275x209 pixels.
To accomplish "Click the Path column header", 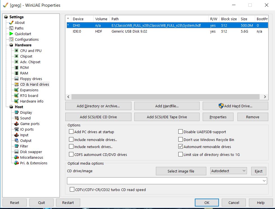I will click(x=159, y=19).
